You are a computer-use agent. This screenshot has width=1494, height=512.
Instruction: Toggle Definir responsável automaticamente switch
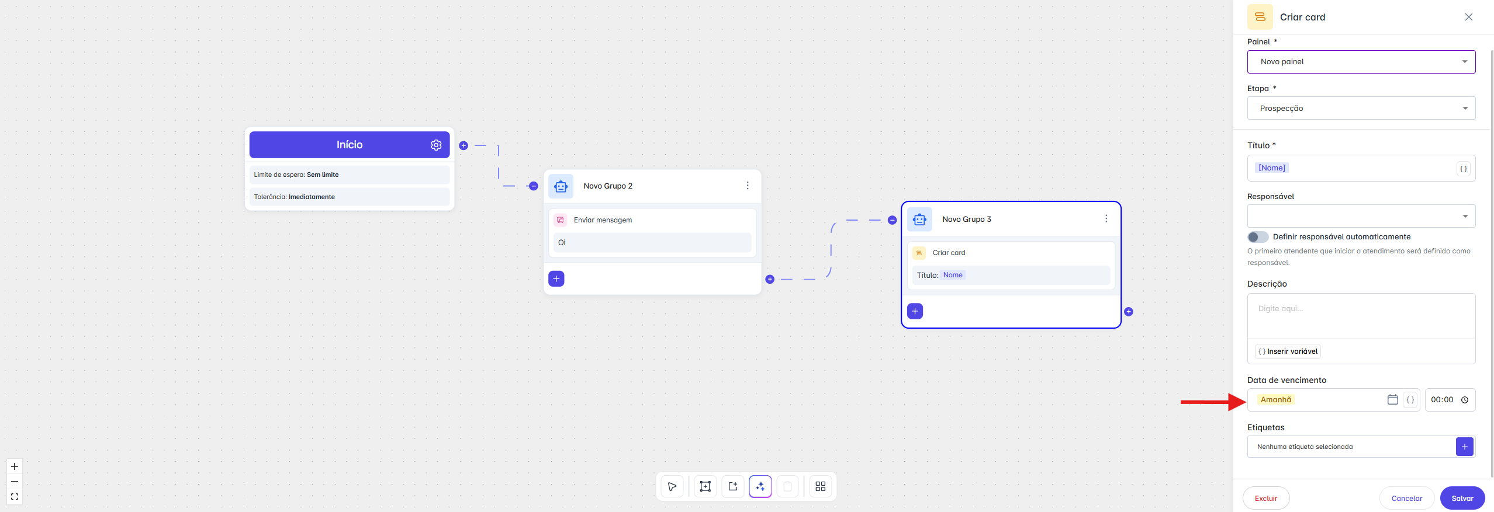pyautogui.click(x=1258, y=237)
